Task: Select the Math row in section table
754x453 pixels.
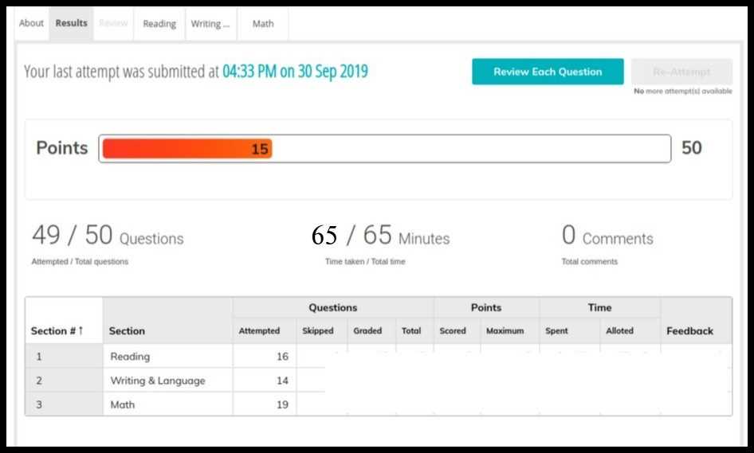Action: (x=379, y=404)
